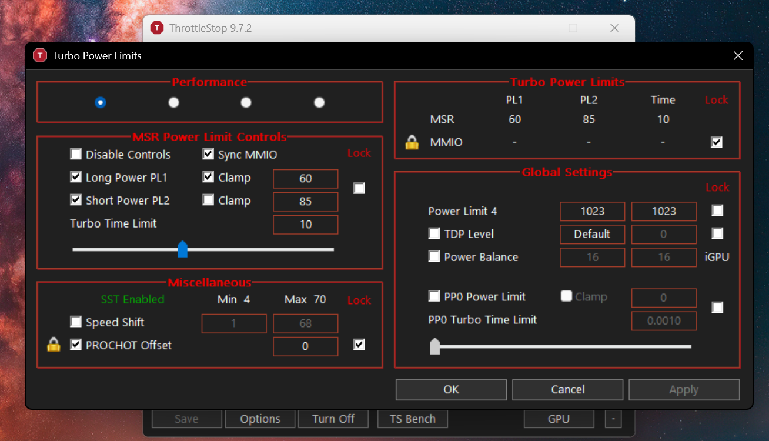
Task: Toggle the Sync MMIO checkbox
Action: tap(208, 154)
